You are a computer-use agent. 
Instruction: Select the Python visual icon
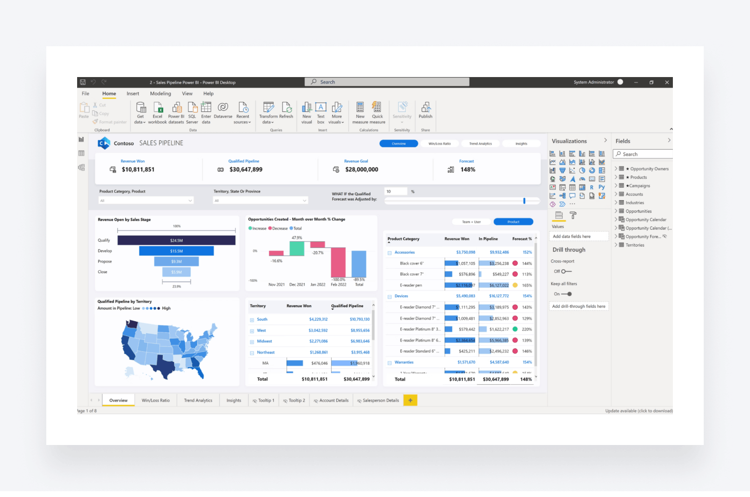click(602, 187)
